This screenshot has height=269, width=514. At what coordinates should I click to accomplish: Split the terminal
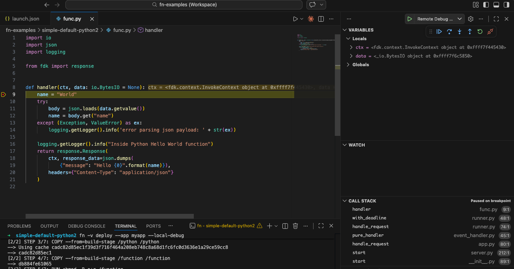pyautogui.click(x=285, y=226)
